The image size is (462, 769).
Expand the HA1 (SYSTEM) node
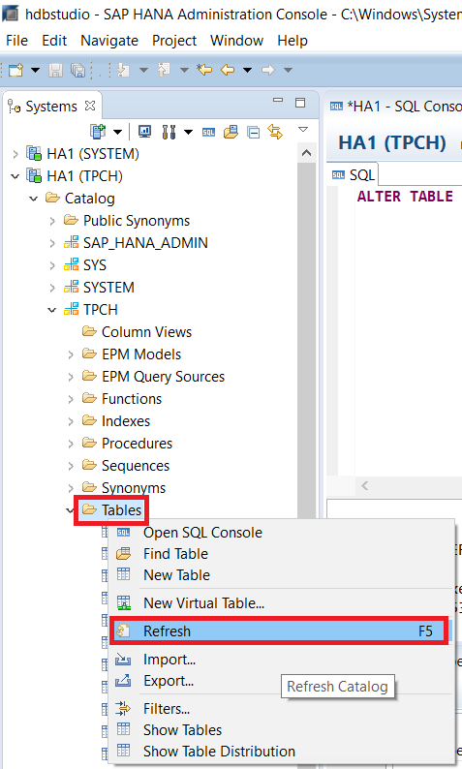pyautogui.click(x=15, y=155)
